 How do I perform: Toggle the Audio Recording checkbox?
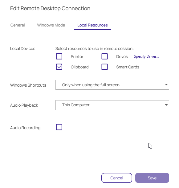[x=59, y=127]
